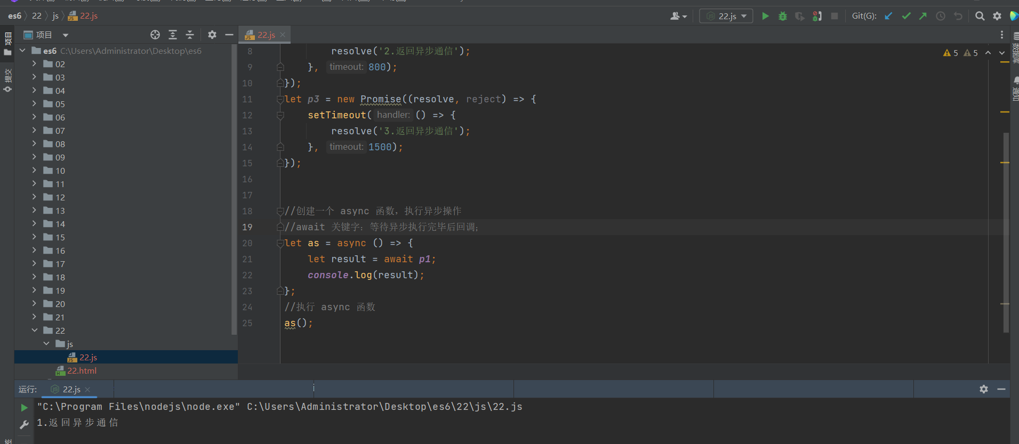Open Search Everywhere magnifier icon

pyautogui.click(x=980, y=16)
